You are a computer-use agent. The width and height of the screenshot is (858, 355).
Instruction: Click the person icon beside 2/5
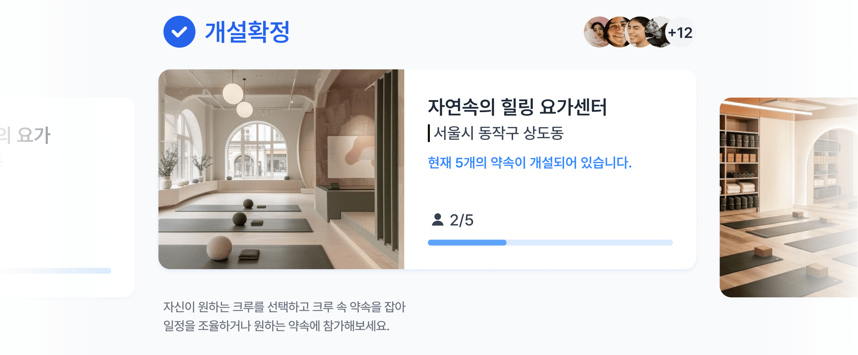pyautogui.click(x=438, y=220)
